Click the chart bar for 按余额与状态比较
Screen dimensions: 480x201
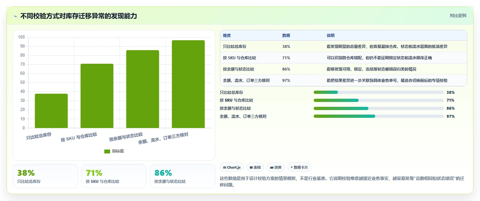[x=143, y=89]
